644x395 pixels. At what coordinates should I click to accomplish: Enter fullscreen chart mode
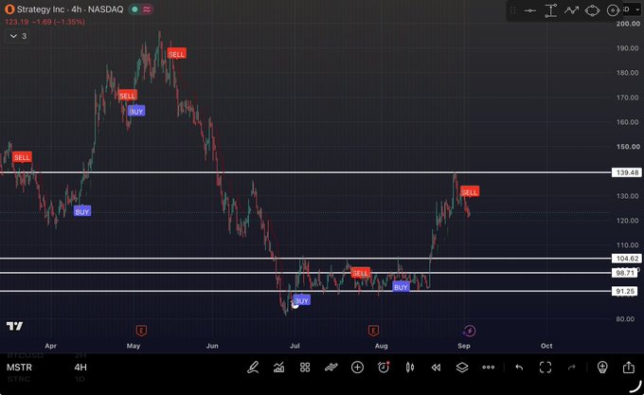pyautogui.click(x=546, y=368)
